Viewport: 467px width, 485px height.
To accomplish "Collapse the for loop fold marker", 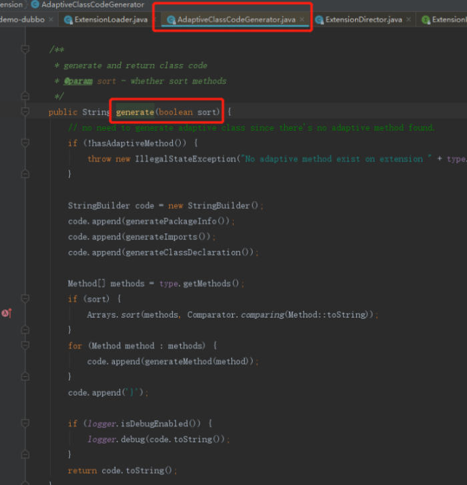I will (x=25, y=345).
